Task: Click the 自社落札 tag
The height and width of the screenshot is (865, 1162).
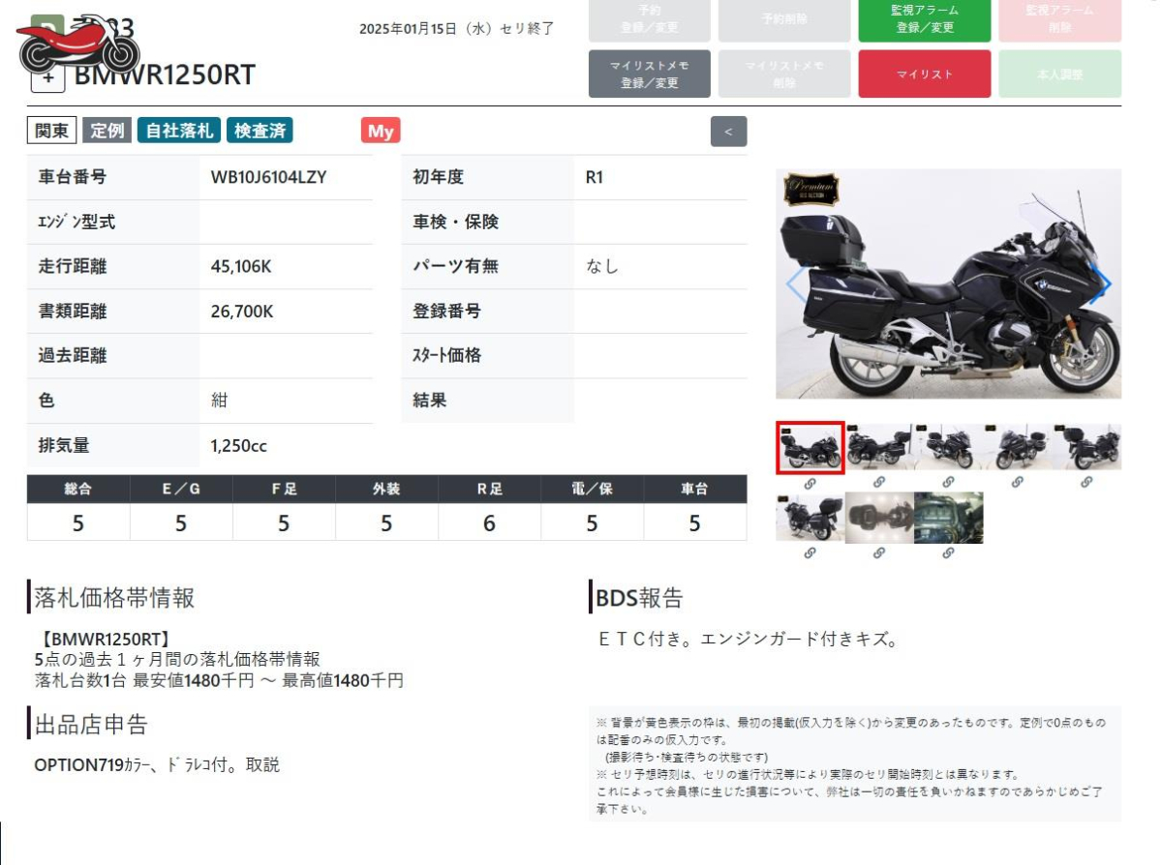Action: point(180,131)
